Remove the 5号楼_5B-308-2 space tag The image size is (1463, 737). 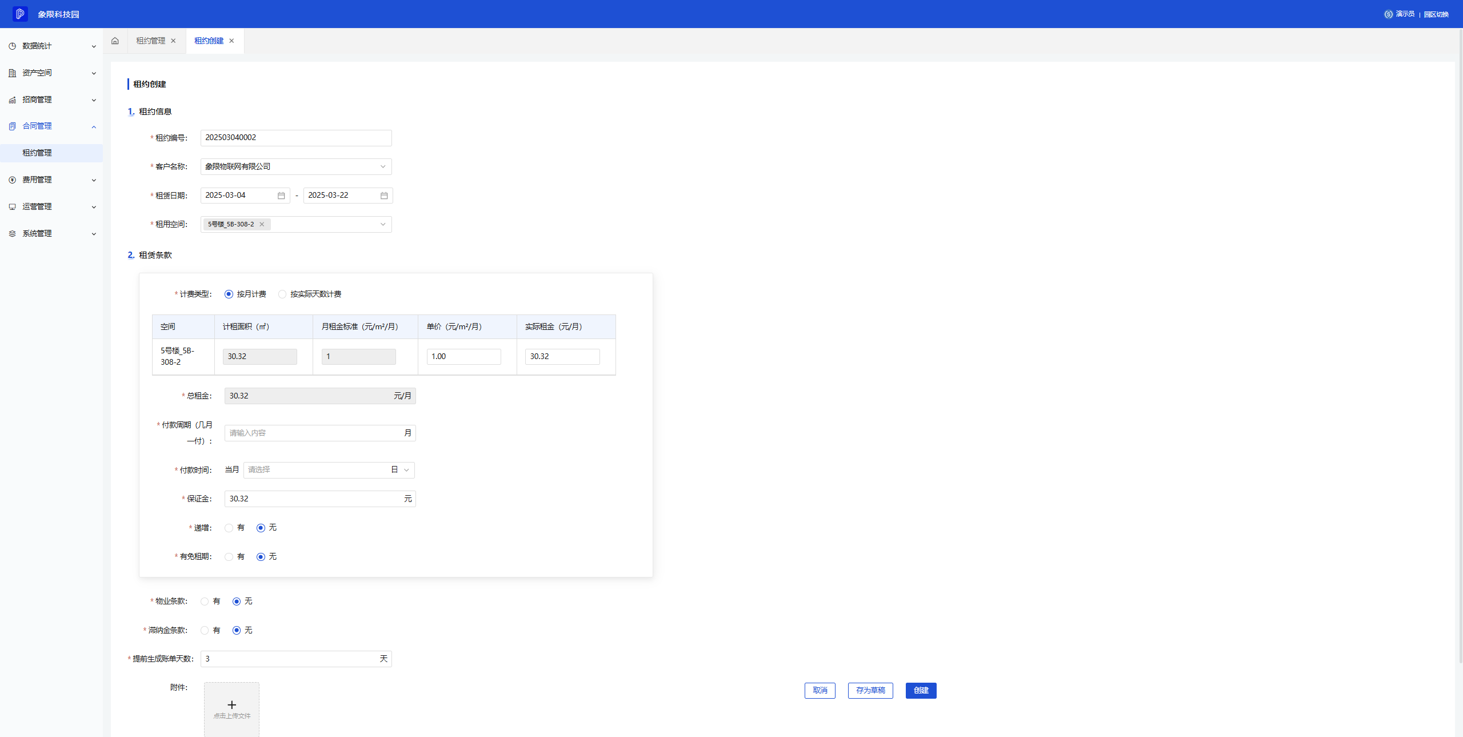(262, 224)
